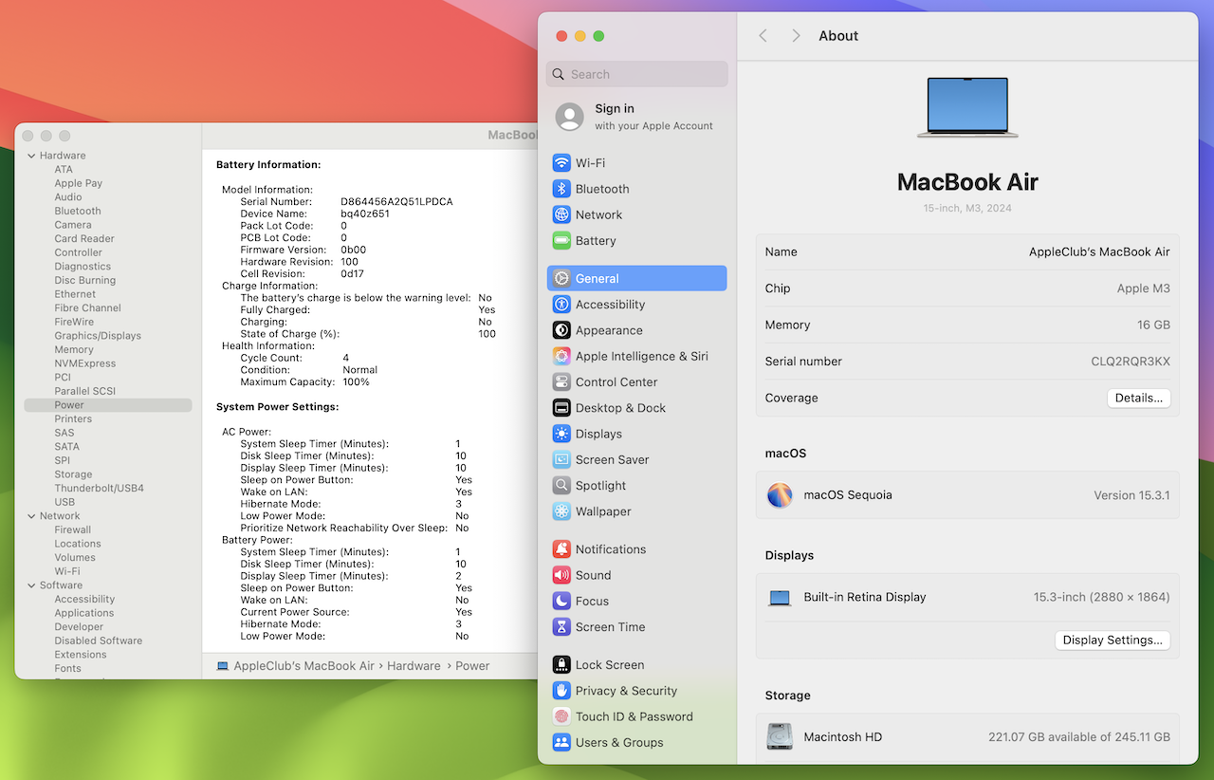Select Applications under Software section
This screenshot has width=1214, height=780.
84,613
